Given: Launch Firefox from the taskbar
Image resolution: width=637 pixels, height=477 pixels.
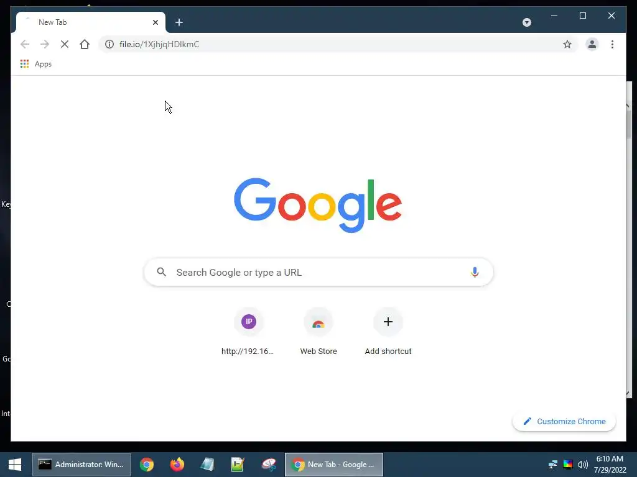Looking at the screenshot, I should 177,465.
